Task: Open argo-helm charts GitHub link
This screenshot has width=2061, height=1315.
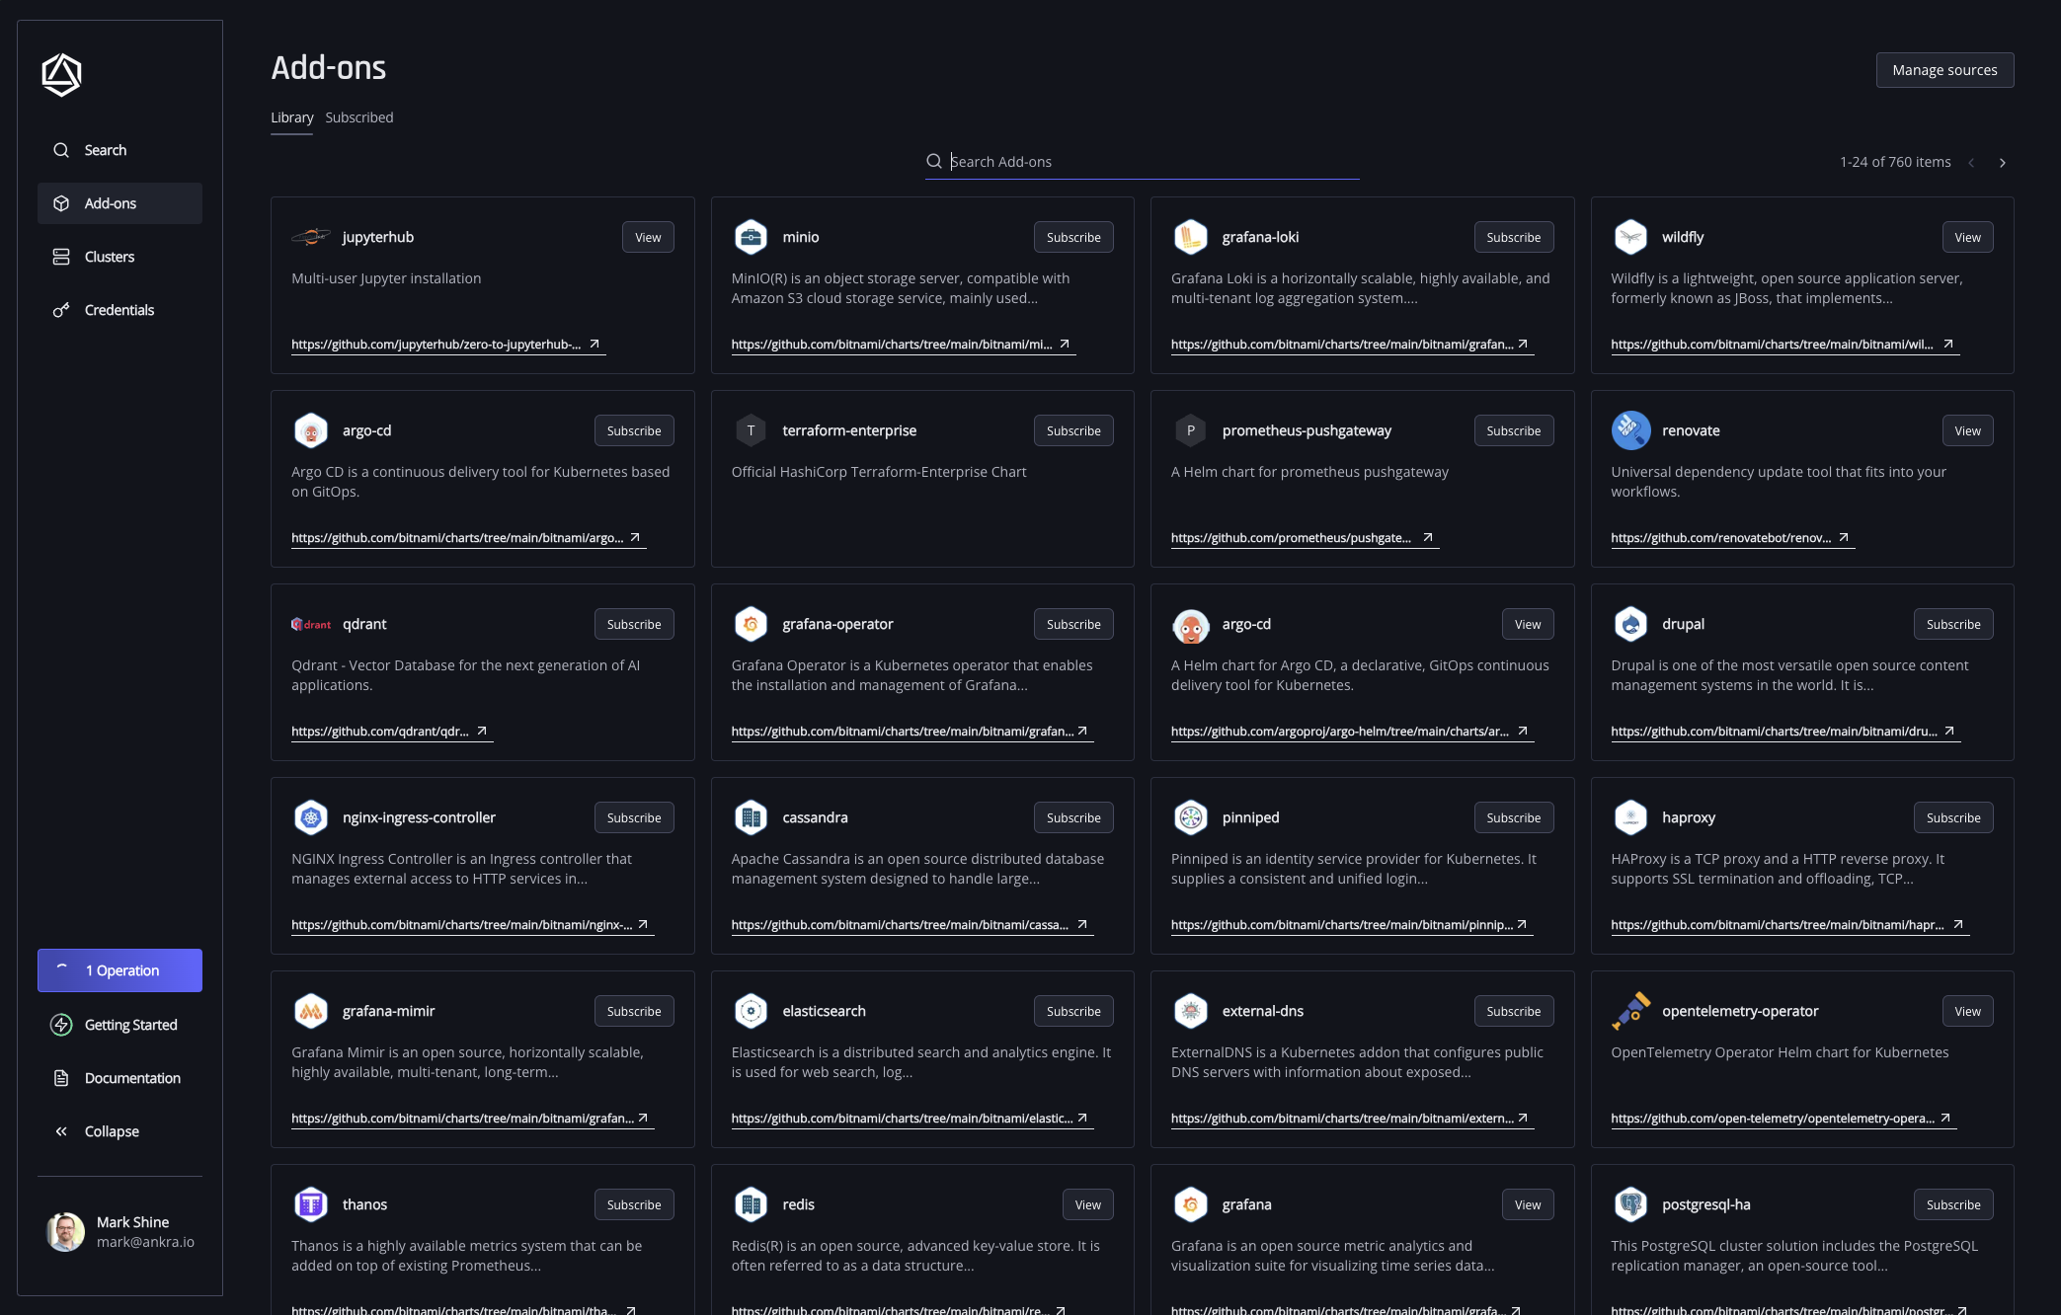Action: click(x=1351, y=732)
